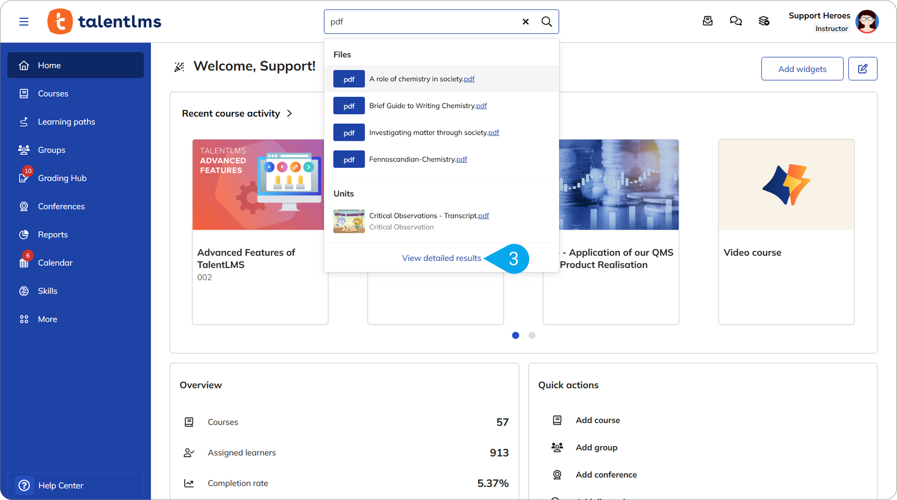Click the Skills sidebar icon
The height and width of the screenshot is (500, 897).
coord(24,291)
